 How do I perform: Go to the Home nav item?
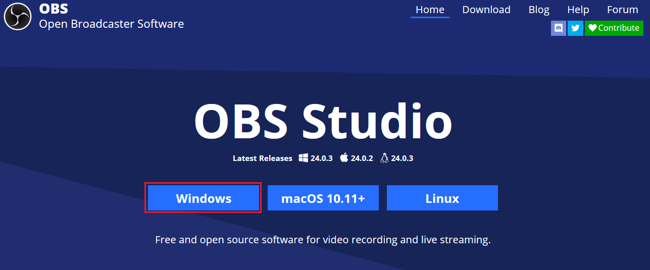click(430, 10)
